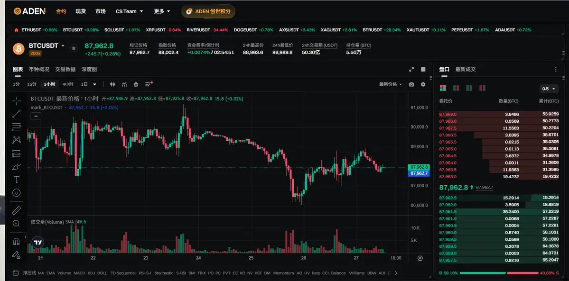Image resolution: width=569 pixels, height=281 pixels.
Task: Click the indicator bar calendar icon
Action: [16, 273]
